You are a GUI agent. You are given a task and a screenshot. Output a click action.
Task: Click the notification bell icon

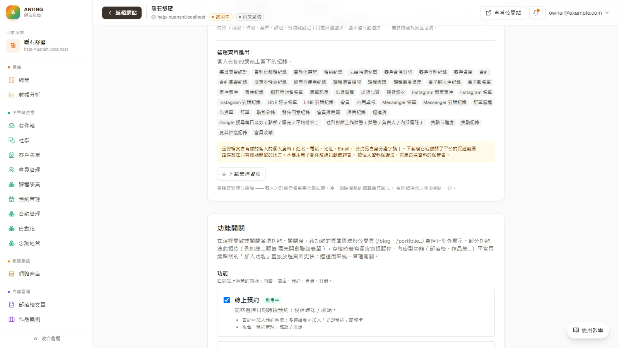(536, 13)
